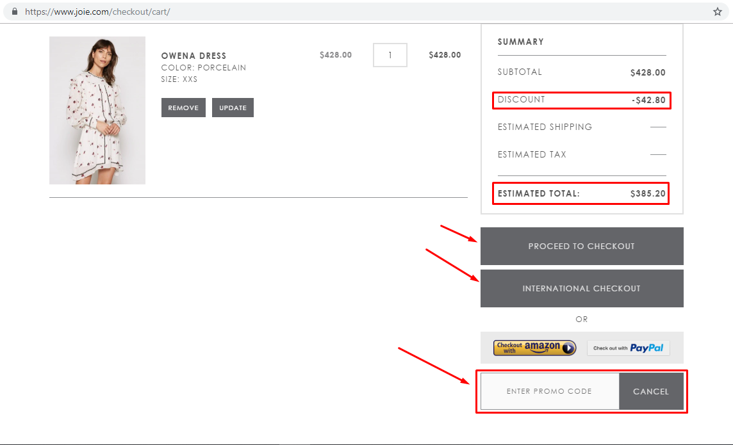Check out with PayPal button

coord(629,348)
